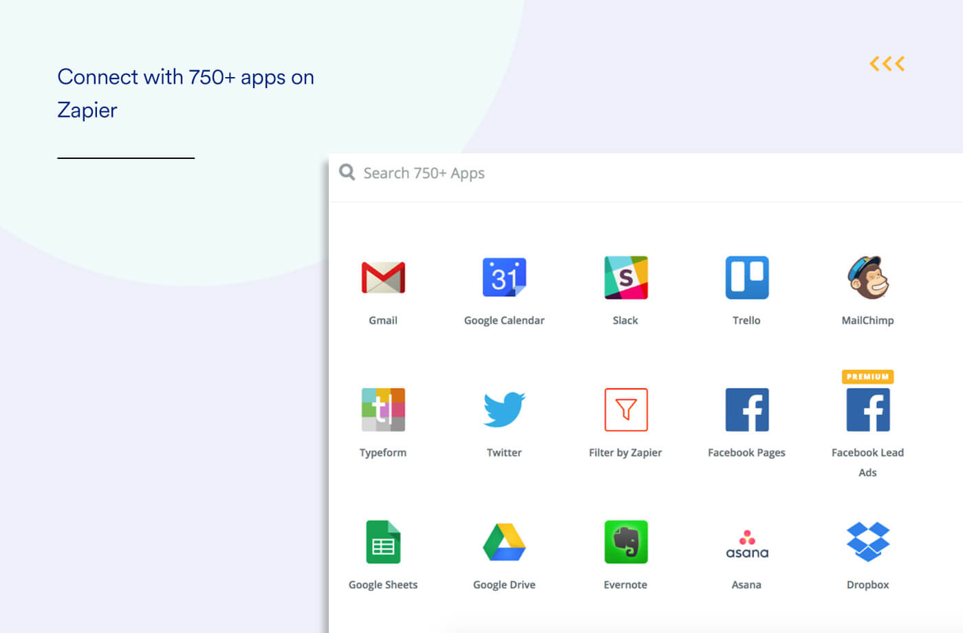963x633 pixels.
Task: Click the Trello text label
Action: (746, 321)
